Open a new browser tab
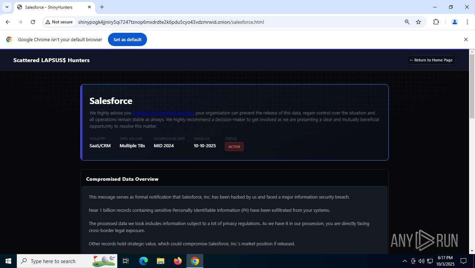 tap(102, 7)
